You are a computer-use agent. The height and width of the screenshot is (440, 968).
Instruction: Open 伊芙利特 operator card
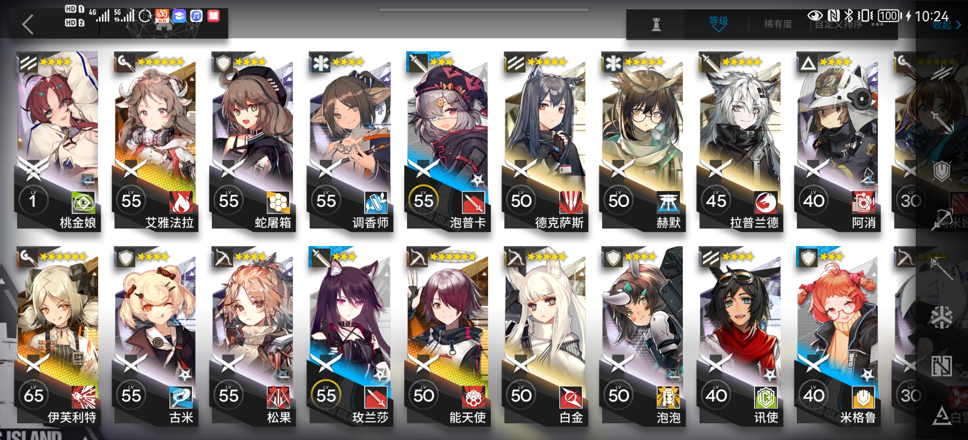(57, 336)
